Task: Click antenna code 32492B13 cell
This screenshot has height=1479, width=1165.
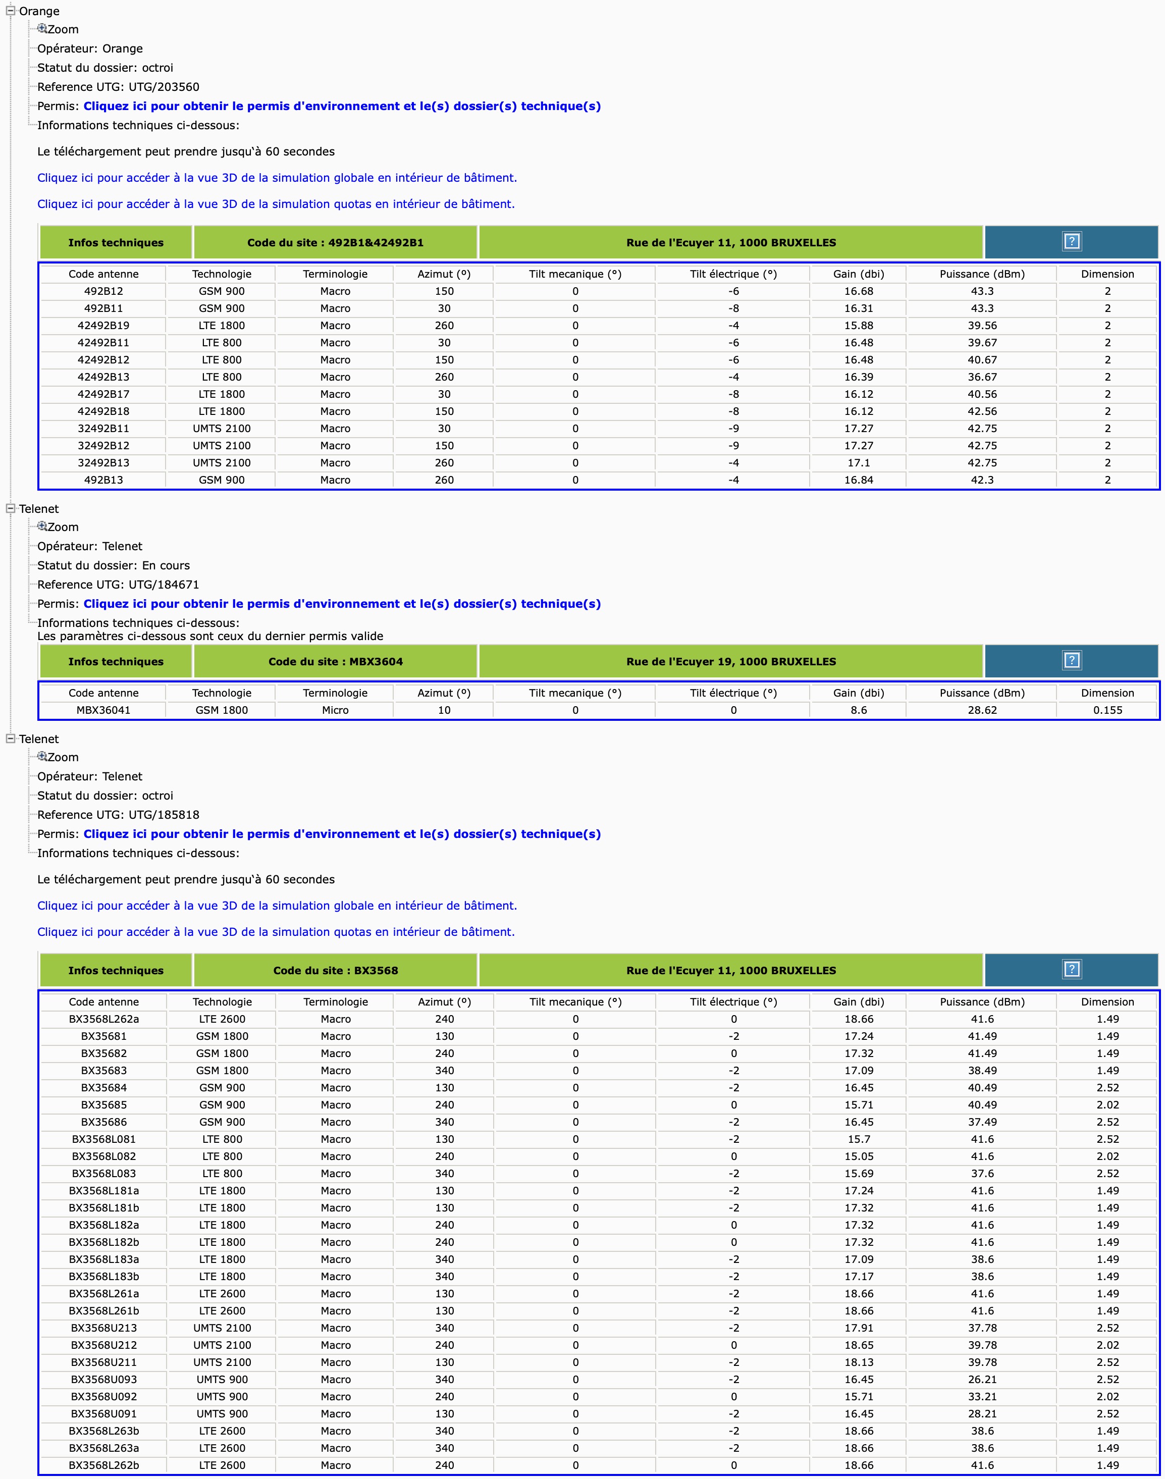Action: pyautogui.click(x=103, y=462)
